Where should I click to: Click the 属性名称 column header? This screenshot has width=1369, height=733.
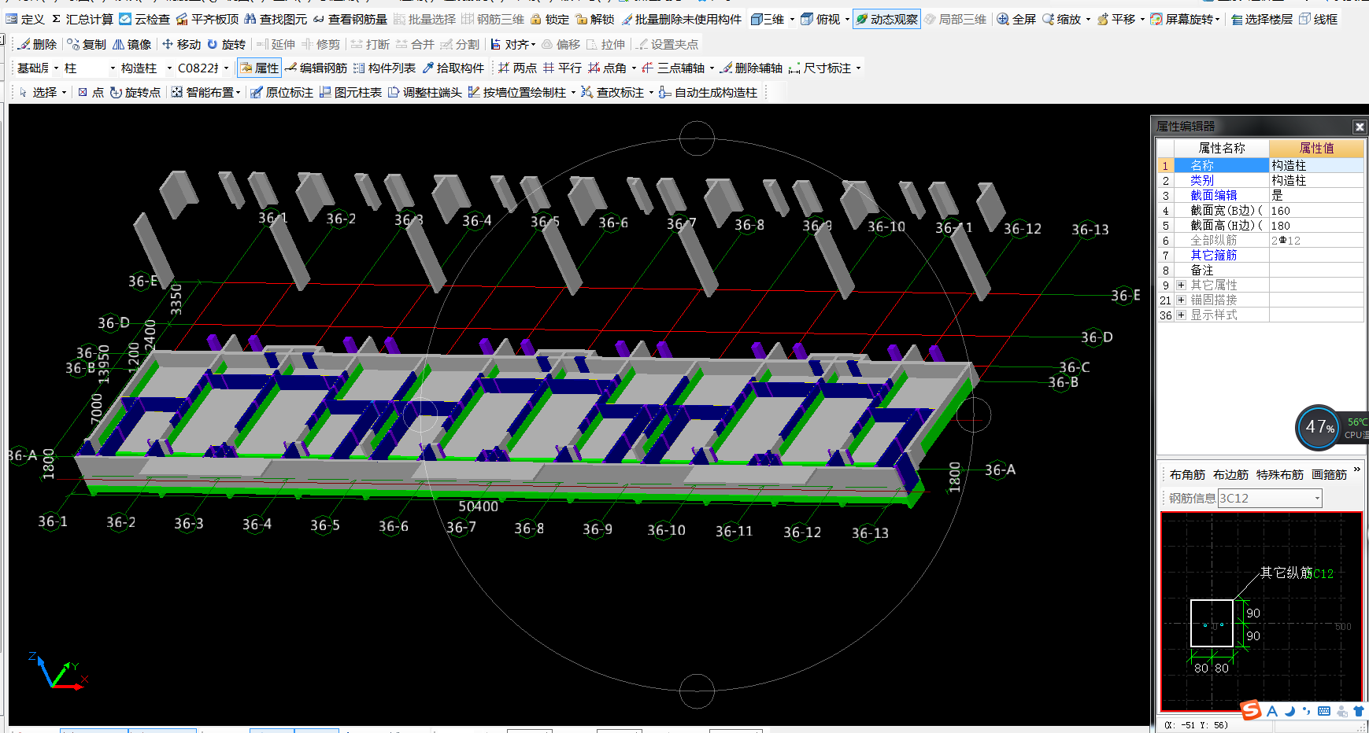pos(1222,148)
